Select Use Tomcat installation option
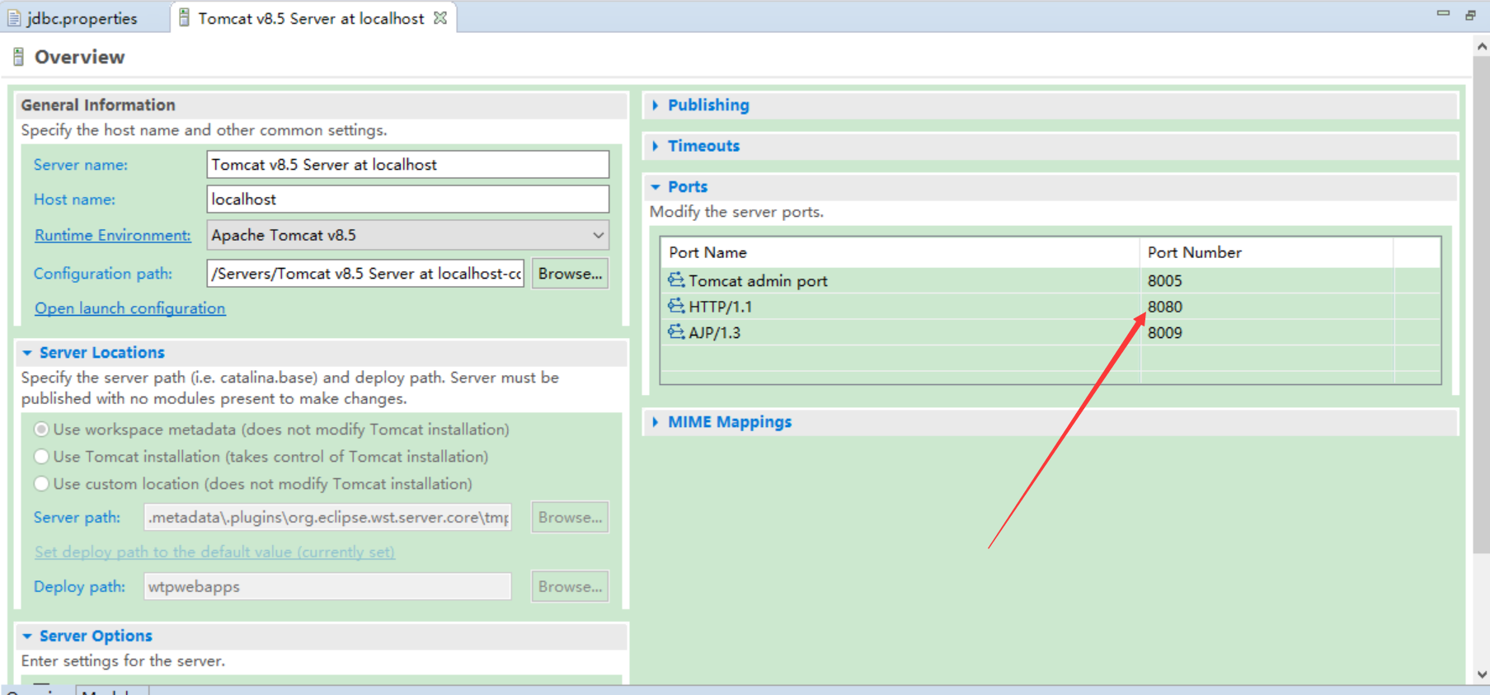The height and width of the screenshot is (695, 1490). click(41, 456)
